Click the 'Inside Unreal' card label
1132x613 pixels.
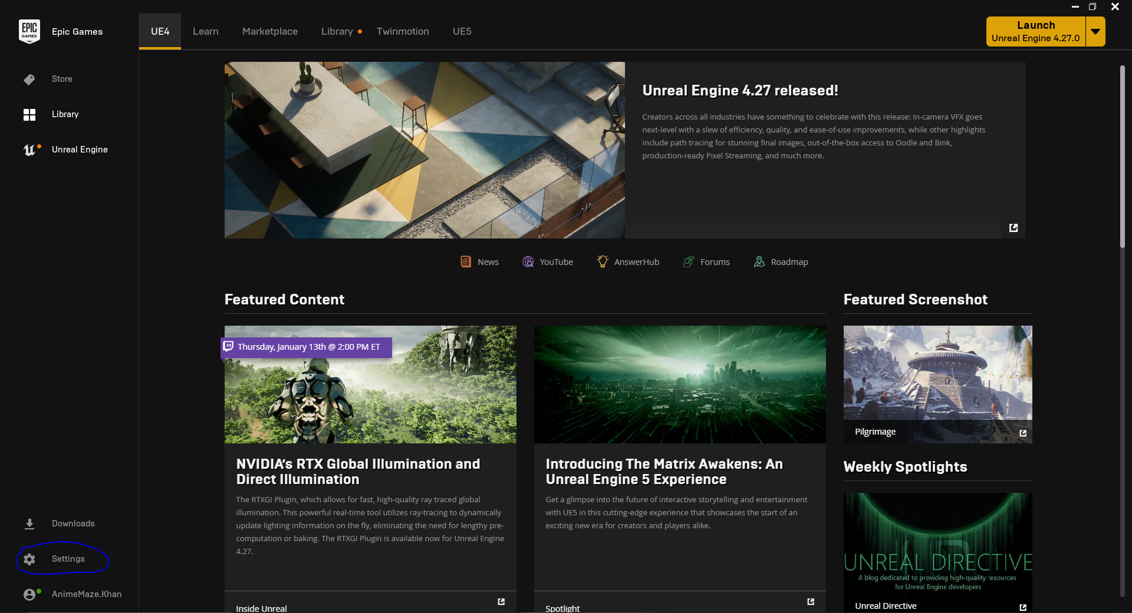click(x=261, y=608)
